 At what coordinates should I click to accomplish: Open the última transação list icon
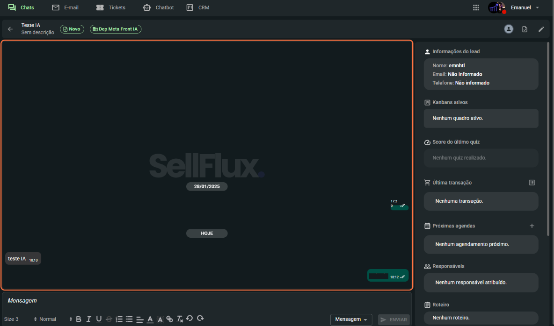coord(532,183)
